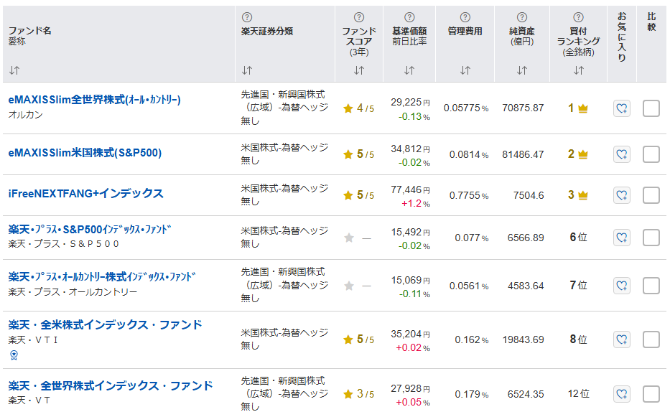Check compare box for eMAXIS Slim全世界株式
This screenshot has height=417, width=670.
coord(651,108)
